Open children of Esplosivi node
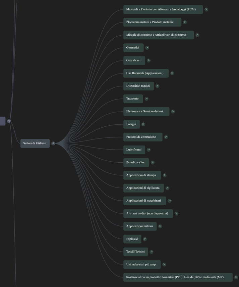 (145, 239)
